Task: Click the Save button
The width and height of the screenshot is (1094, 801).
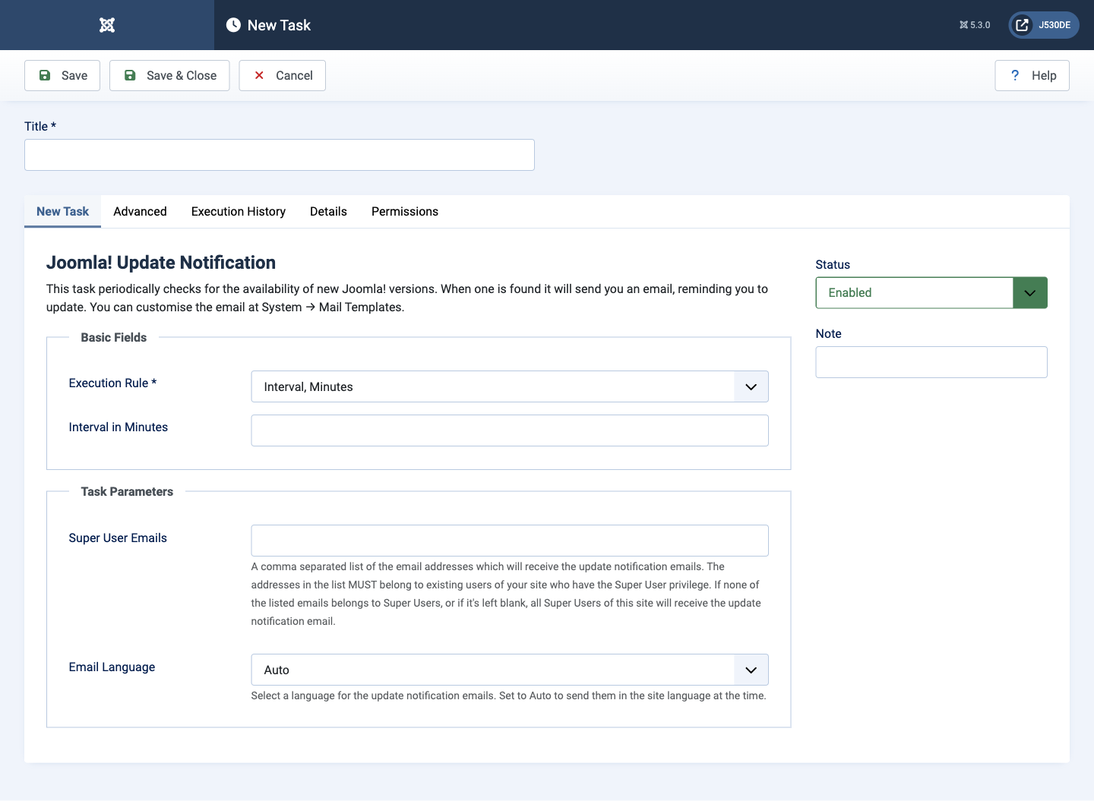Action: tap(62, 75)
